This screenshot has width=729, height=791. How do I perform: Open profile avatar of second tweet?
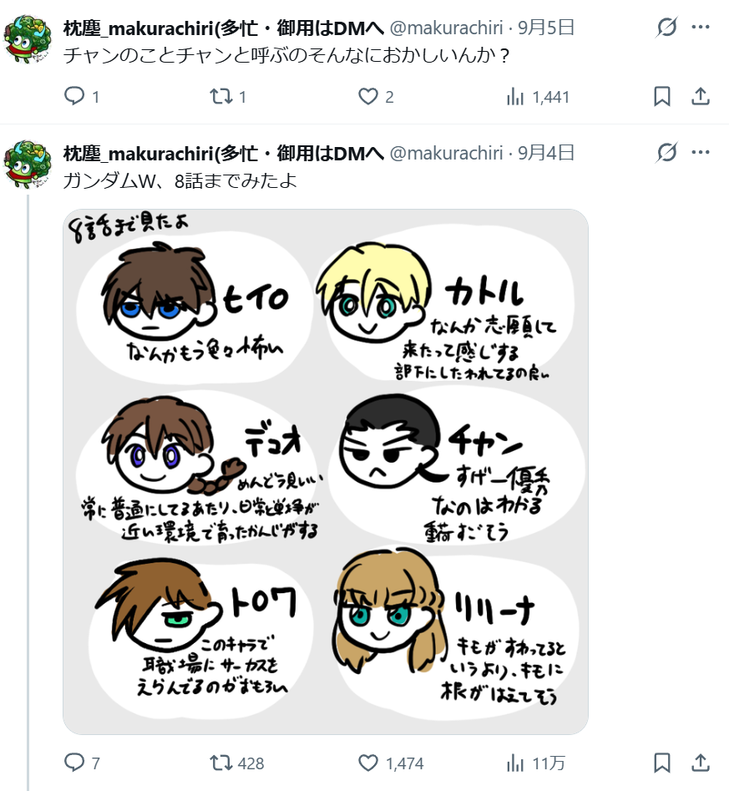point(28,165)
